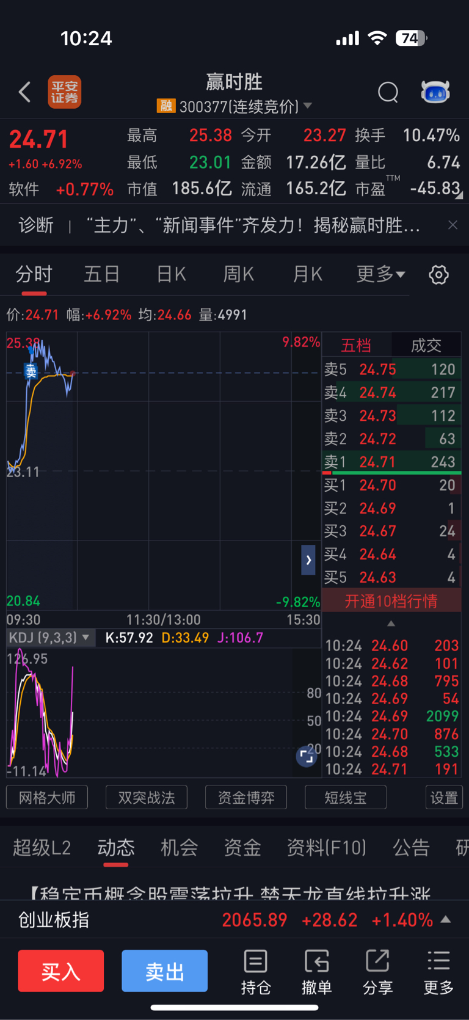Select the 卖3 24.73 order row

(391, 416)
